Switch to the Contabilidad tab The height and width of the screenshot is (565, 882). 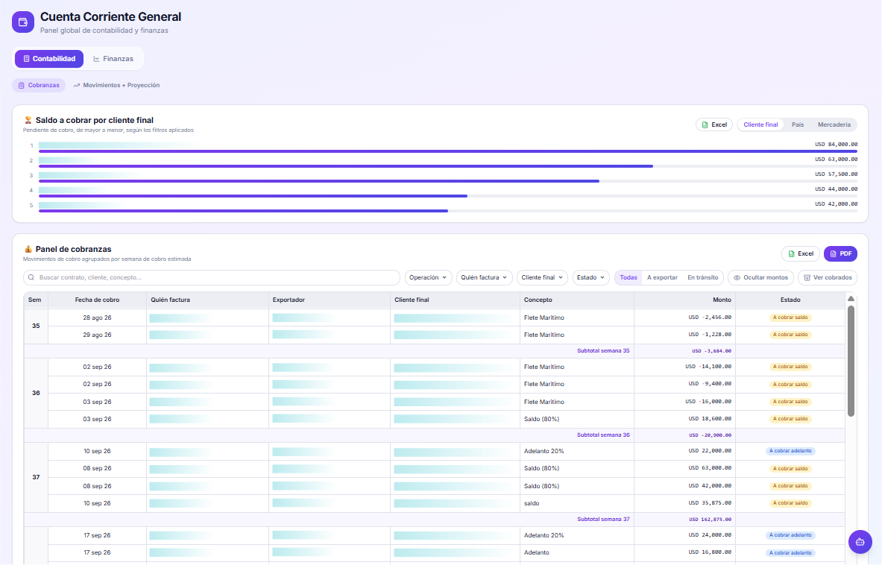[x=49, y=59]
